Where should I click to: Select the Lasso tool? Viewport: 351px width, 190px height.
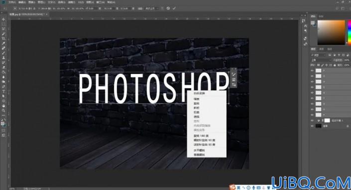pos(3,29)
